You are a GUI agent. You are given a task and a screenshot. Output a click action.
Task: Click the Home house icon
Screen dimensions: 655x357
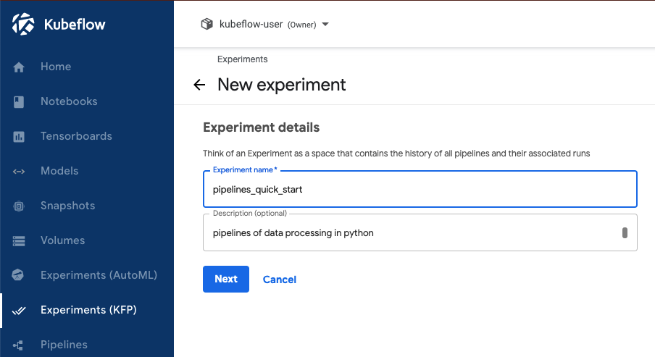coord(20,67)
